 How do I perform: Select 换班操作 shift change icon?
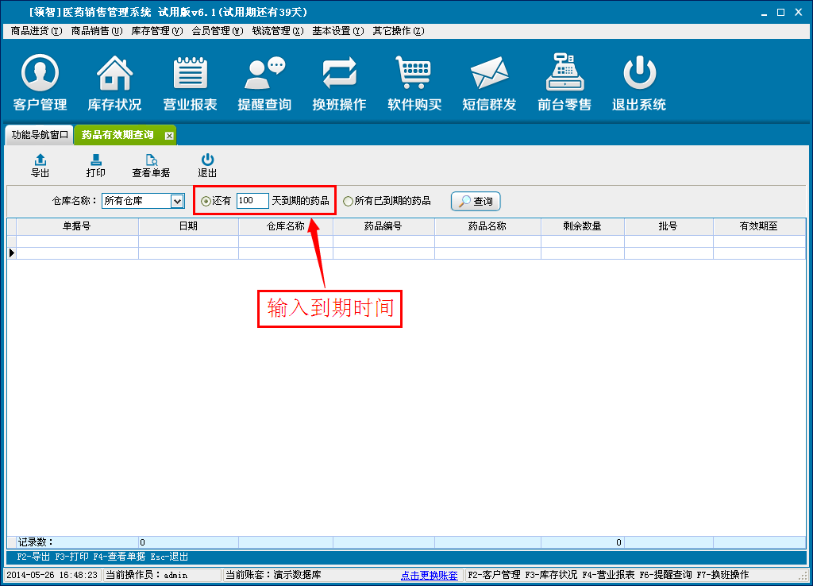pos(339,74)
